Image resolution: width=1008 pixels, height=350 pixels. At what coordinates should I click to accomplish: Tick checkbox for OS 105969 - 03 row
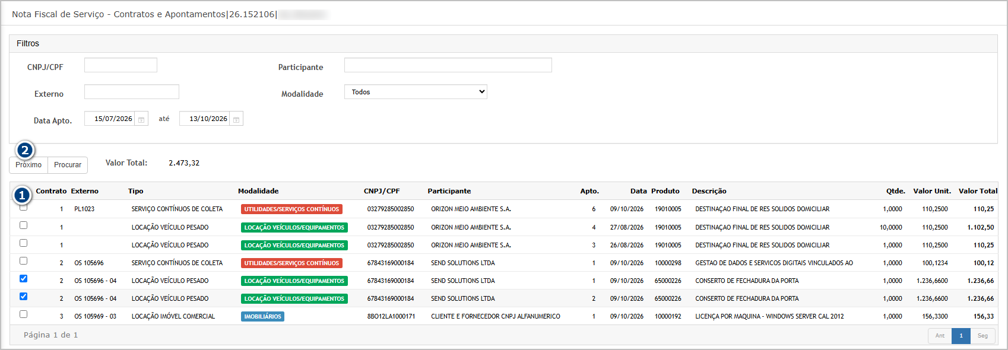(24, 314)
